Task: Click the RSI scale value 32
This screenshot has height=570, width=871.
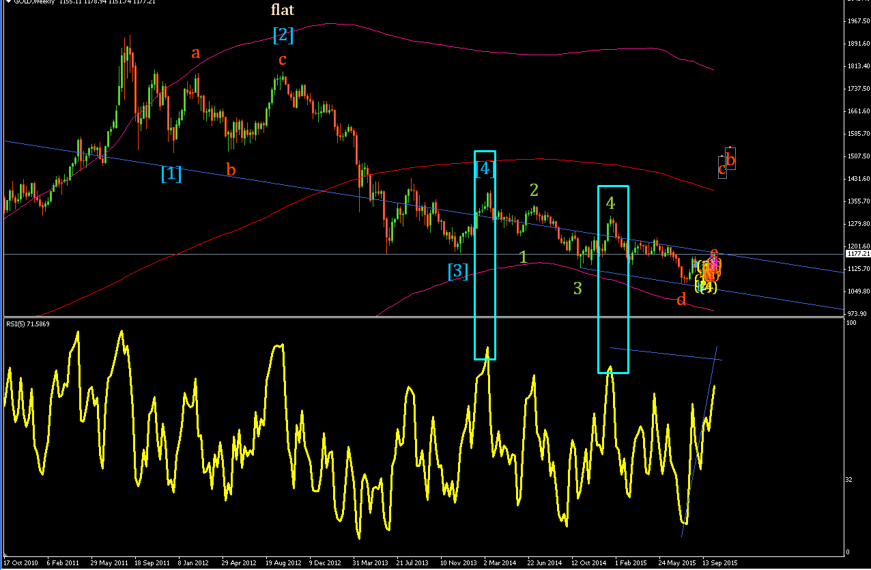Action: coord(850,479)
